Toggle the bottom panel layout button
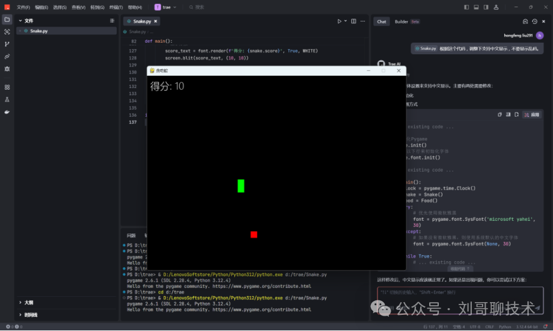 476,7
